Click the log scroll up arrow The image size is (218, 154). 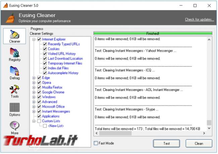[x=209, y=40]
